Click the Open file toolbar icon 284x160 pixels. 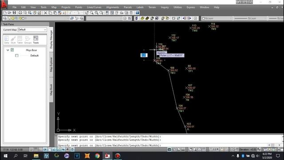(x=9, y=13)
